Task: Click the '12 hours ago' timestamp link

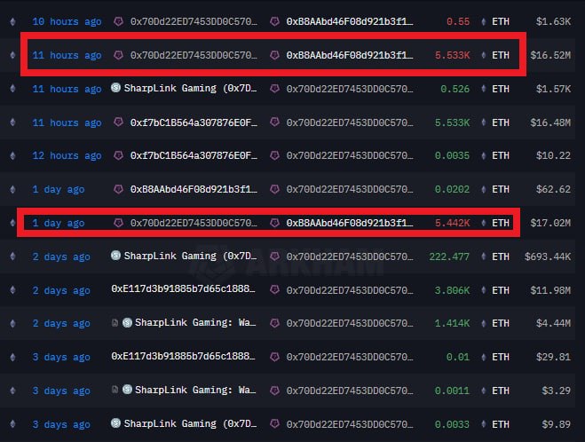Action: [x=67, y=155]
